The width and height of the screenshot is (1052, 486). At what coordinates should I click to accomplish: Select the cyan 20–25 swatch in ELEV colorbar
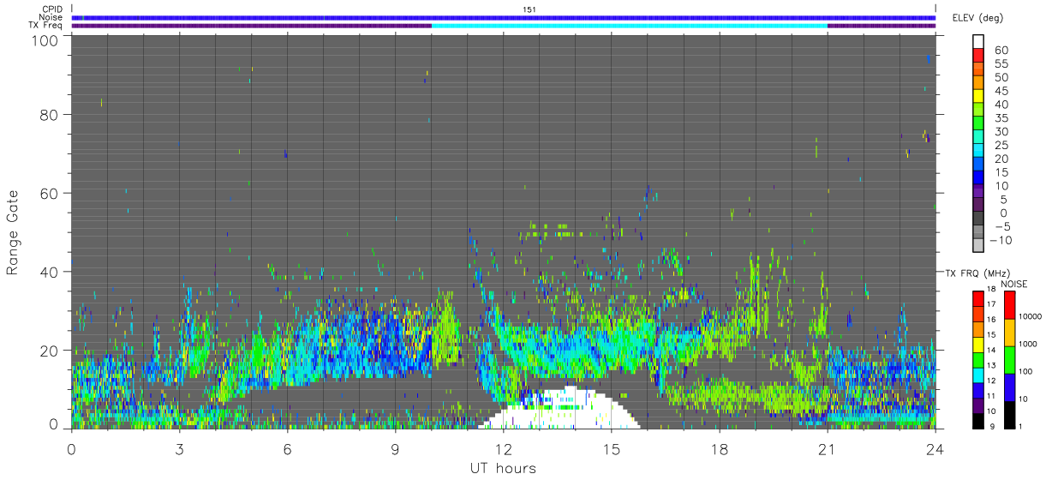coord(978,152)
